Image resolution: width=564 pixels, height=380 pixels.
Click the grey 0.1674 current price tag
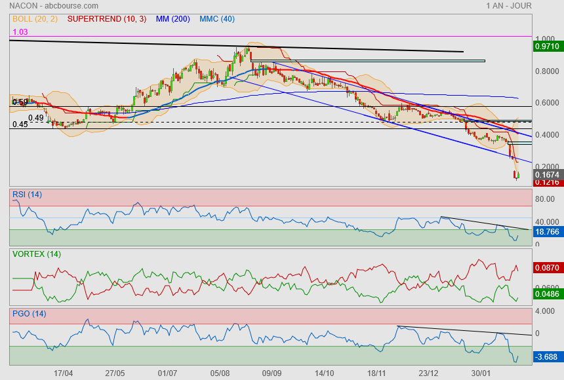[x=546, y=175]
